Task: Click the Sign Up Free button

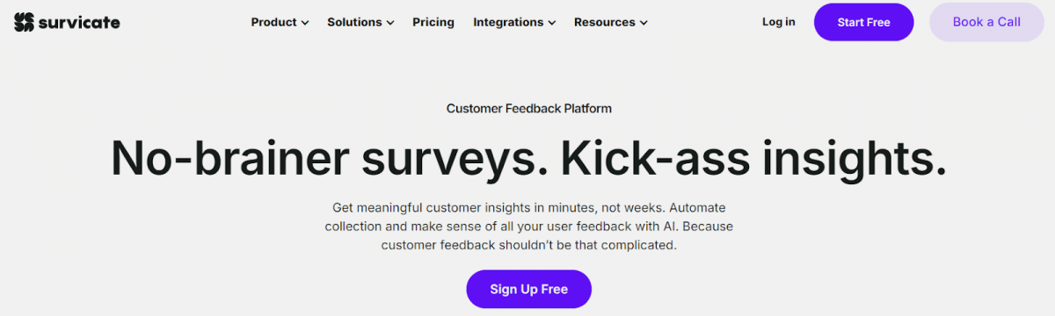Action: (x=528, y=289)
